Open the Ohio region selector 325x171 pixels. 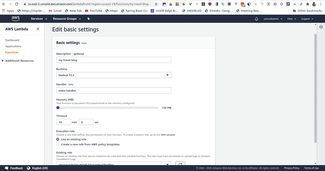click(x=292, y=19)
